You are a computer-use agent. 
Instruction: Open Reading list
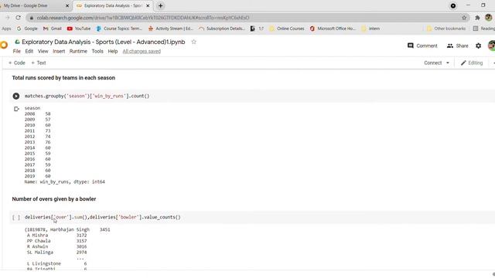pyautogui.click(x=484, y=29)
